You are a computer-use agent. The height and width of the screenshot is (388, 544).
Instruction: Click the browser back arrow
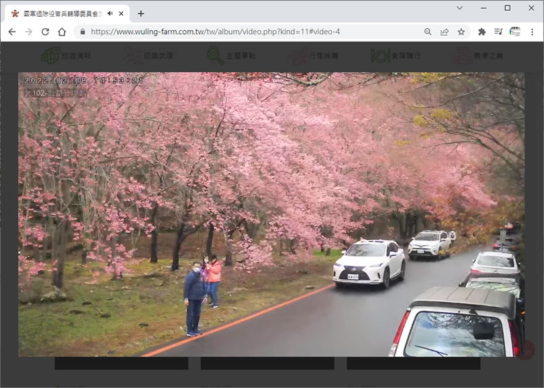[x=11, y=32]
